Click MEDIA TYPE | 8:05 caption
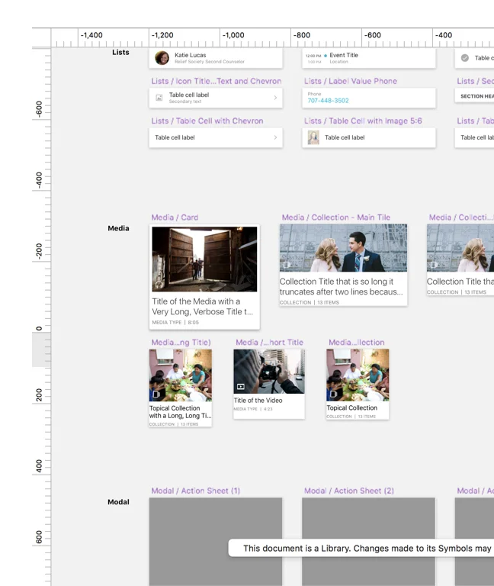The height and width of the screenshot is (586, 494). (x=175, y=322)
